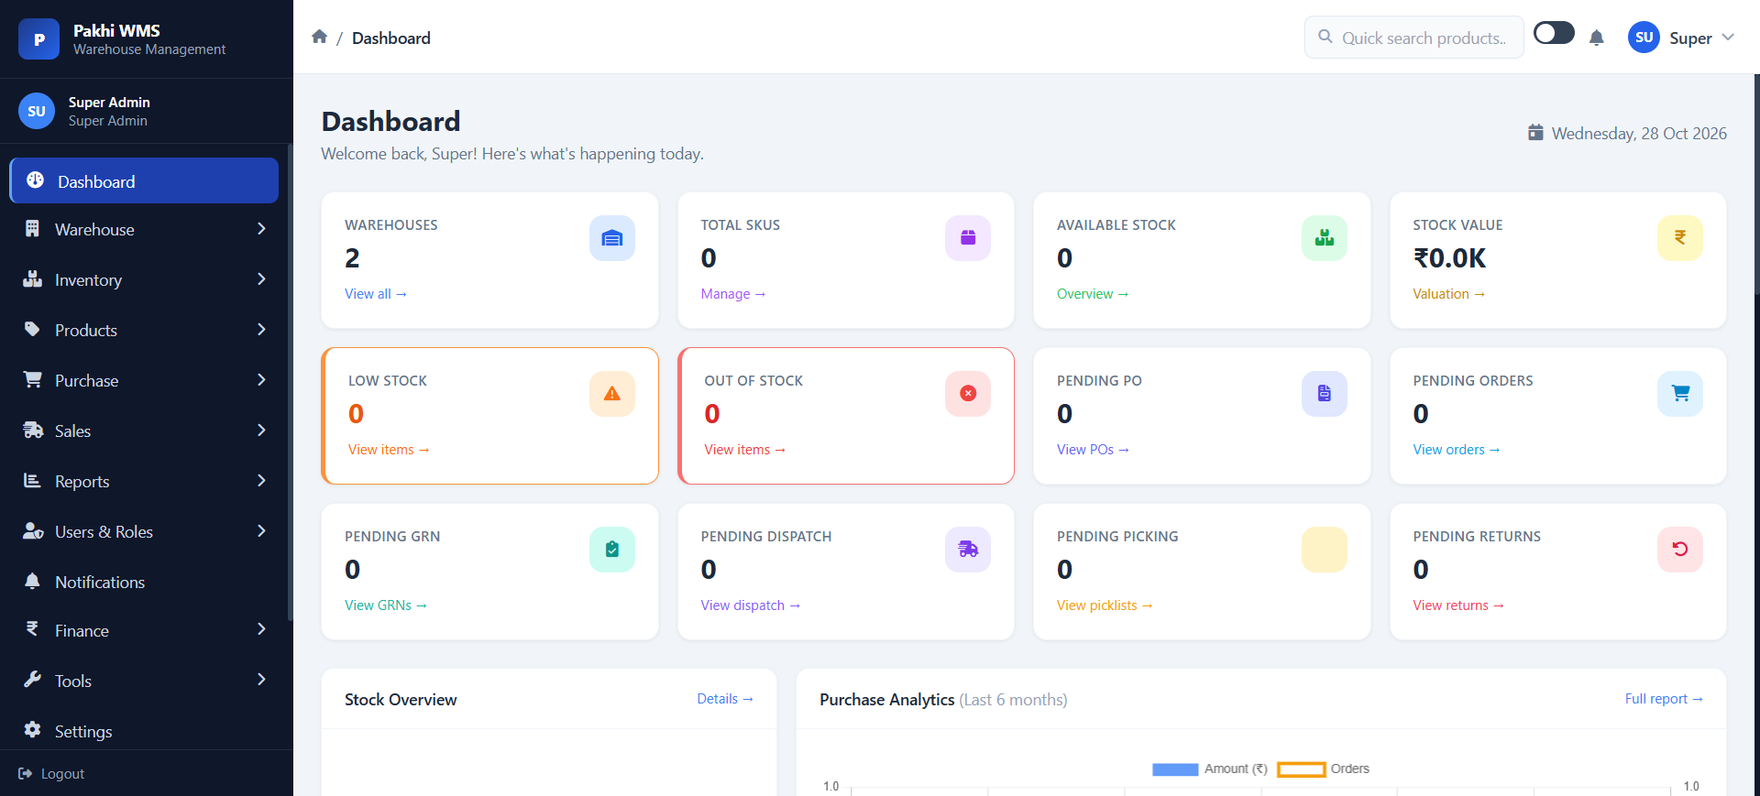The height and width of the screenshot is (796, 1760).
Task: Expand the Reports sidebar menu
Action: [144, 481]
